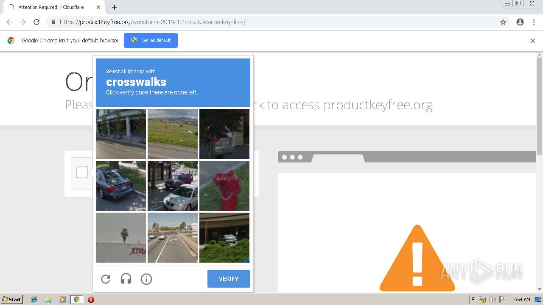The image size is (543, 305).
Task: Select the building sidewalk captcha tile
Action: [121, 134]
